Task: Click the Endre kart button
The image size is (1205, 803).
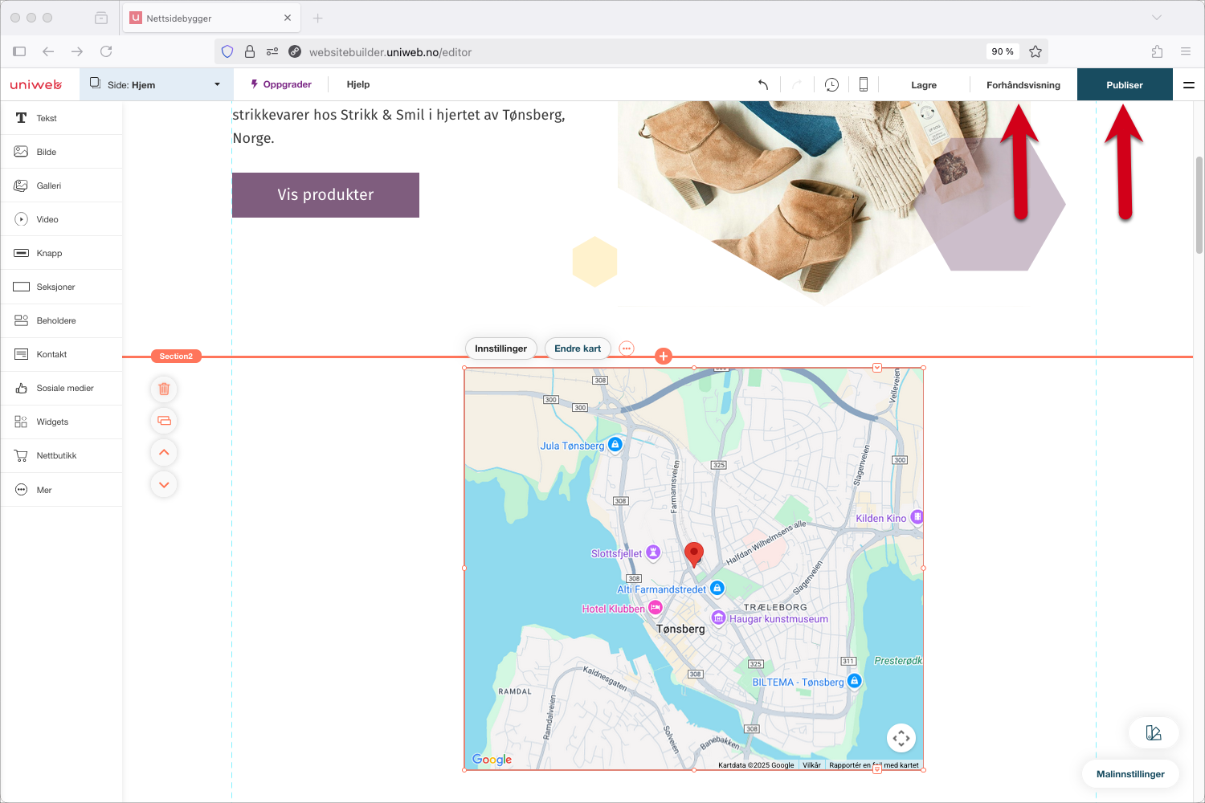Action: click(x=578, y=349)
